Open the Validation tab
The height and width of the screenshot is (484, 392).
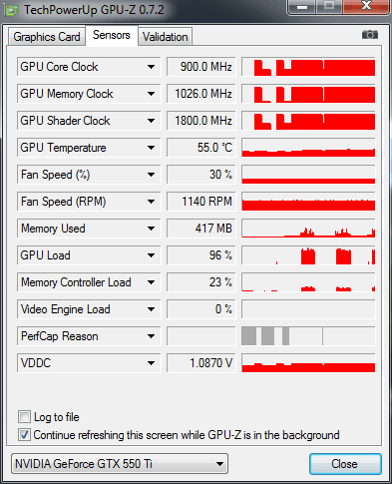point(166,37)
